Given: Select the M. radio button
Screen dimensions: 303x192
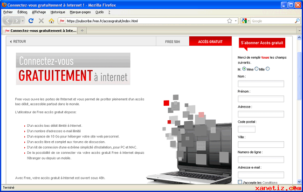Looking at the screenshot, I should tap(244, 69).
